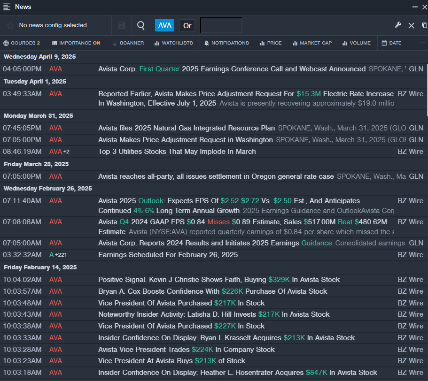The image size is (428, 381).
Task: Open Earnings Scheduled For February 26, 2025
Action: pos(168,255)
